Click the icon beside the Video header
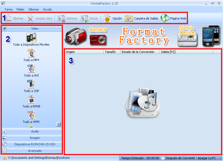 click(x=5, y=28)
